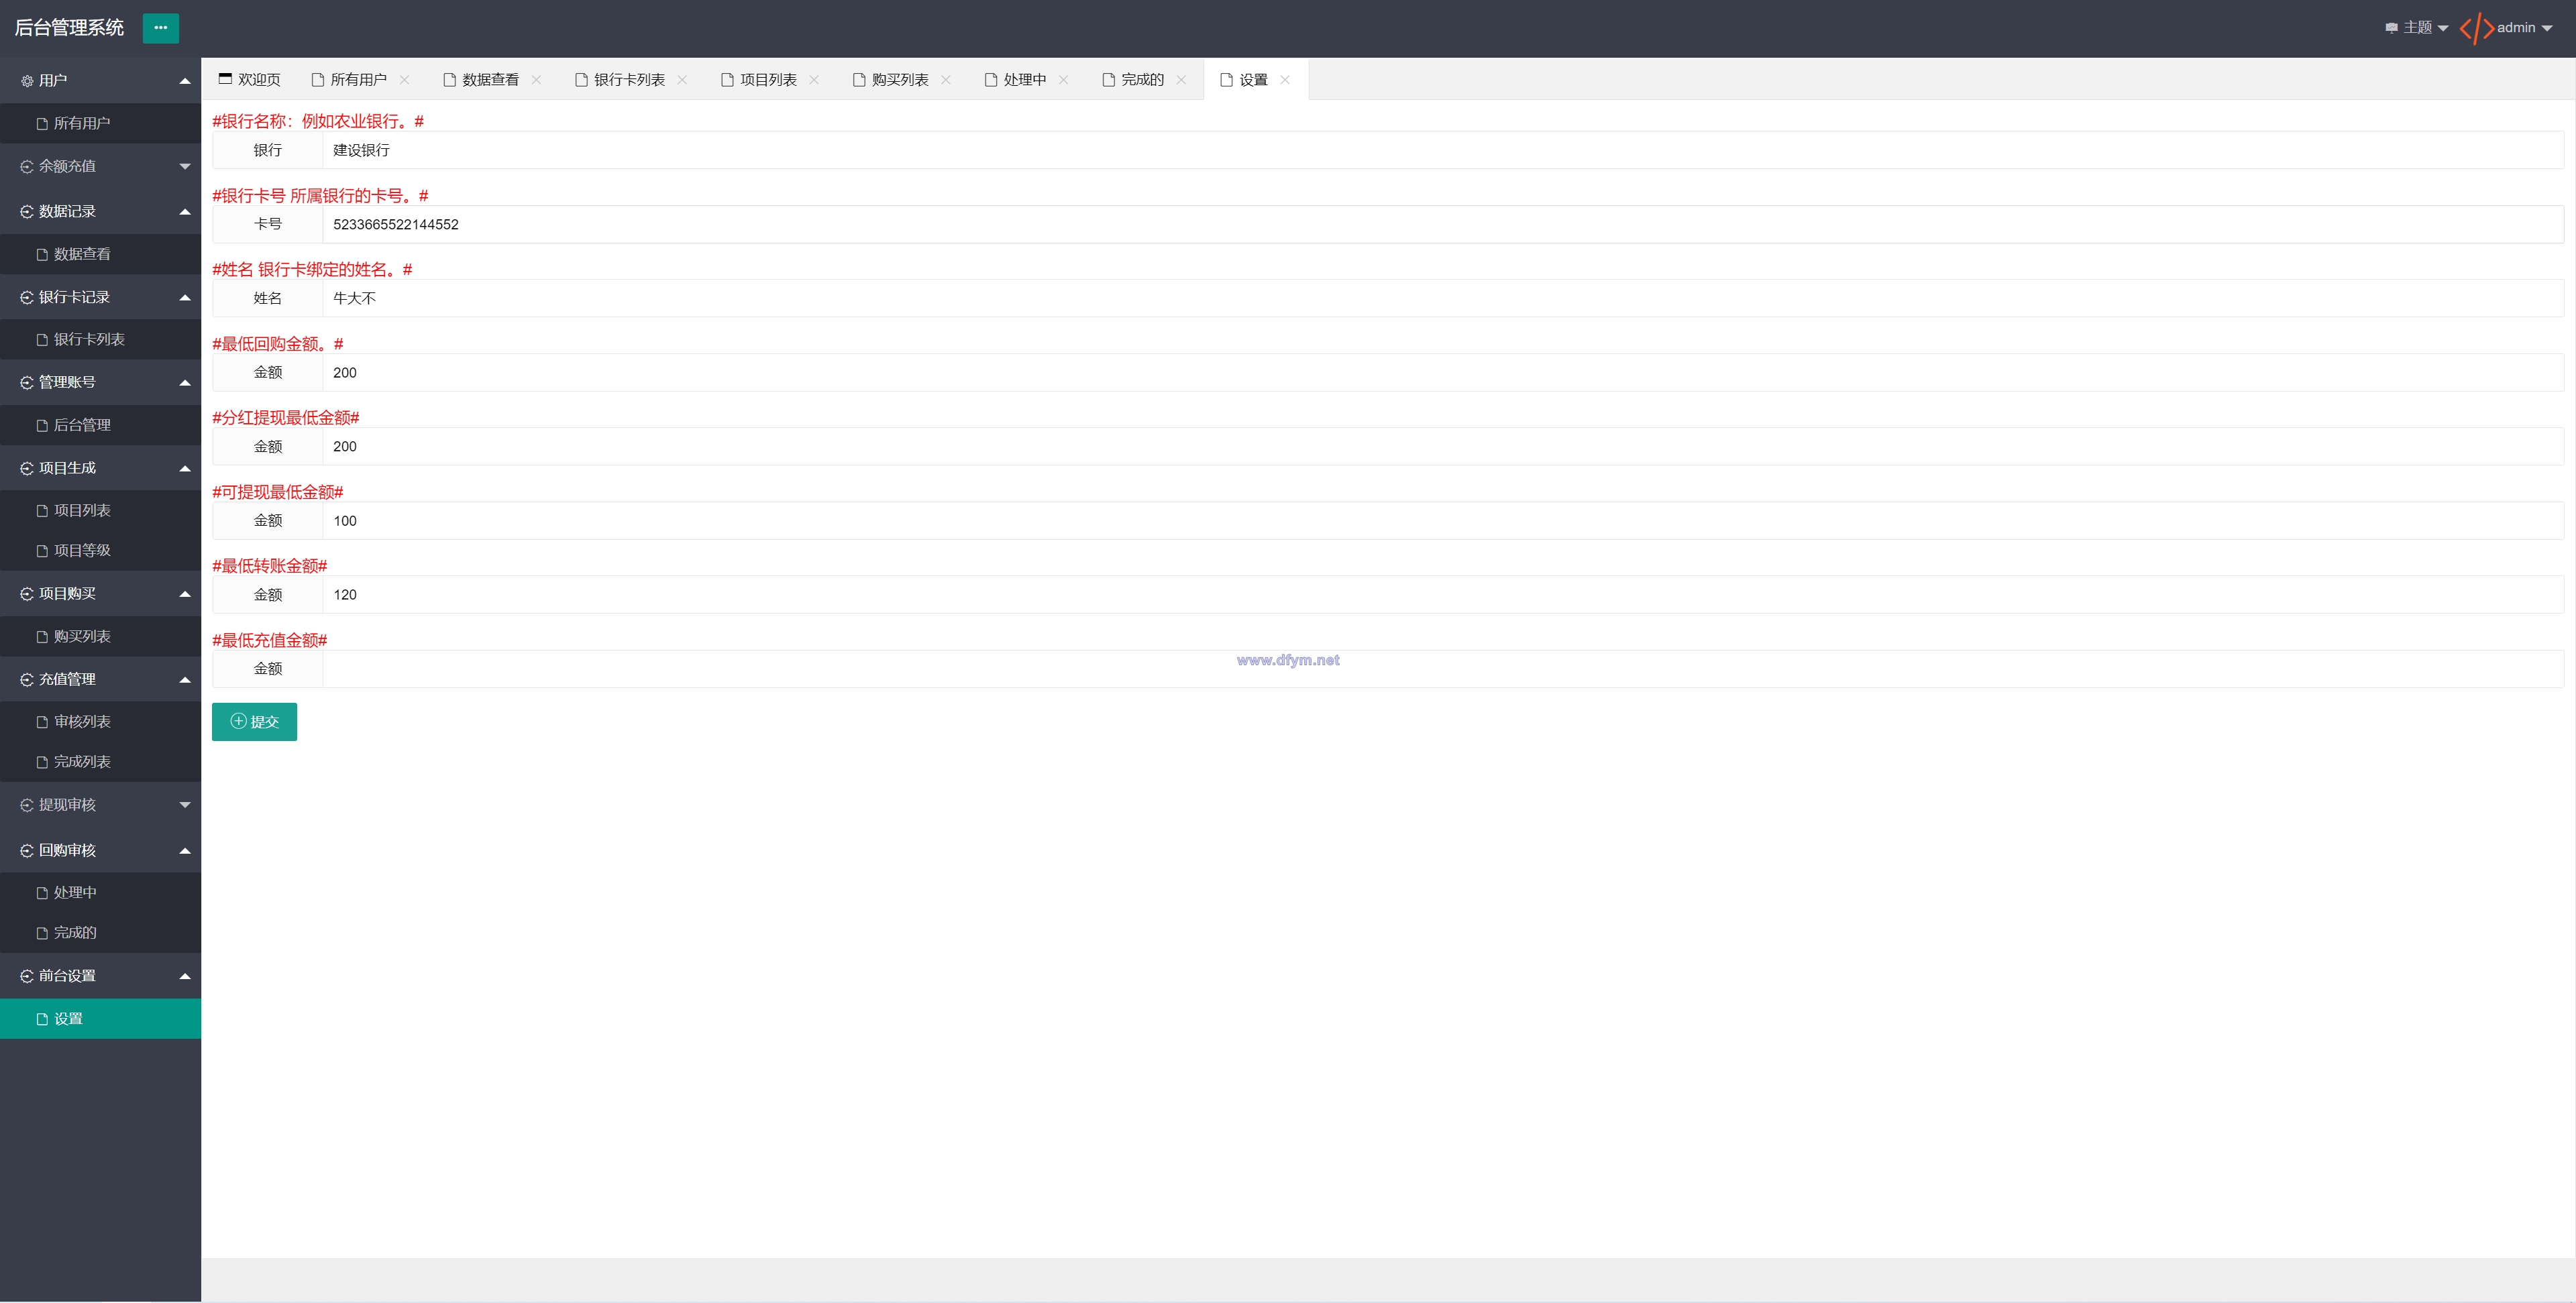Open the 主题 dropdown
The image size is (2576, 1303).
tap(2416, 28)
